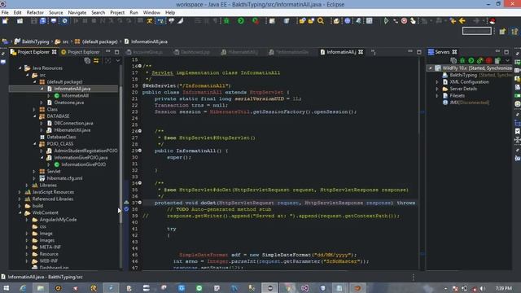
Task: Open the Refactor menu
Action: (35, 12)
